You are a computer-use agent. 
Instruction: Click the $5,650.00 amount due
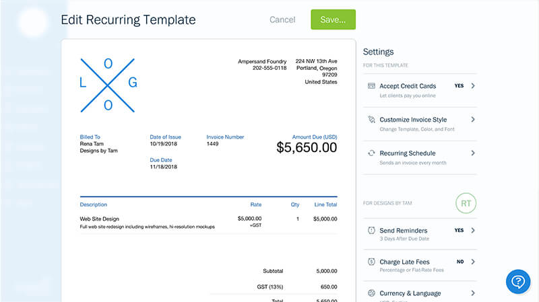tap(307, 147)
